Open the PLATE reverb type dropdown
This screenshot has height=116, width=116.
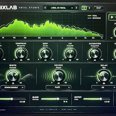tap(59, 87)
